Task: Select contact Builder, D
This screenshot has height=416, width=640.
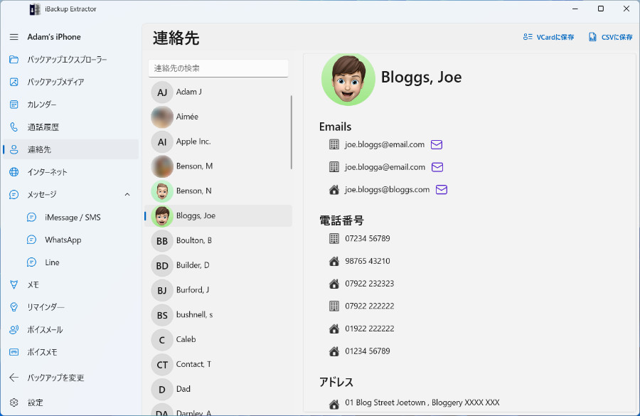Action: click(218, 265)
